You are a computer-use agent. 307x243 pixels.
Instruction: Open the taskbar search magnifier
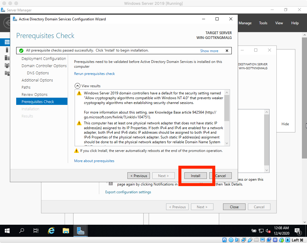coord(22,231)
